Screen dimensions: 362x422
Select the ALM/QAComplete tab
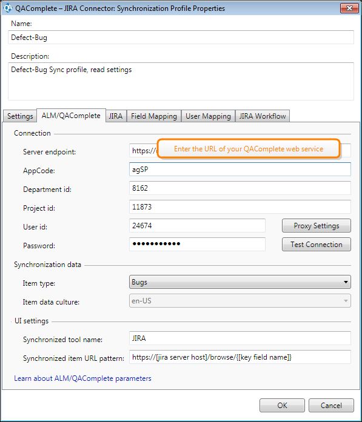point(71,116)
